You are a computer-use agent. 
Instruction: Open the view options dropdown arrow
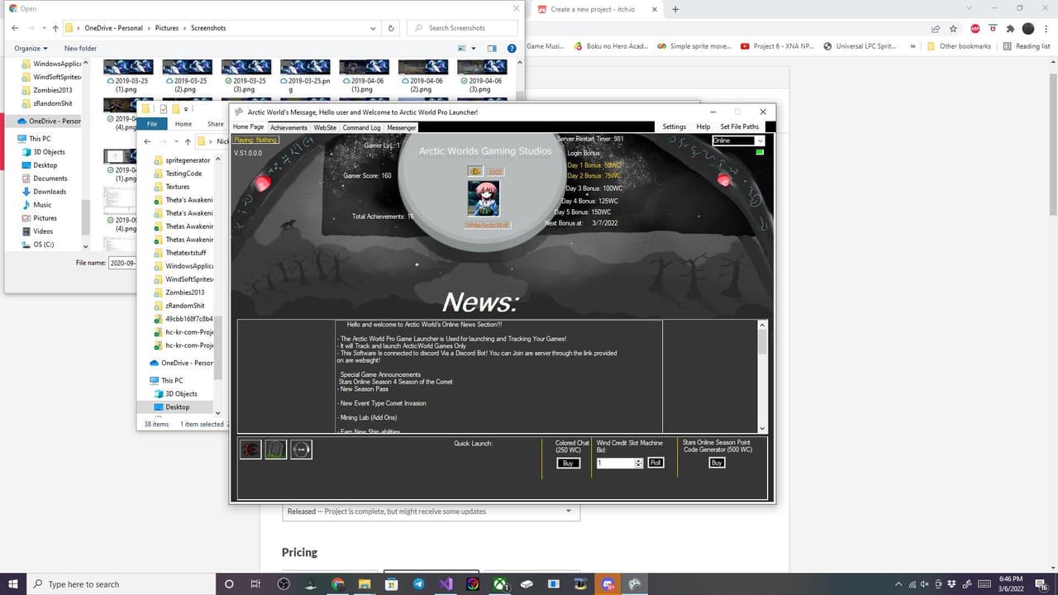tap(473, 49)
